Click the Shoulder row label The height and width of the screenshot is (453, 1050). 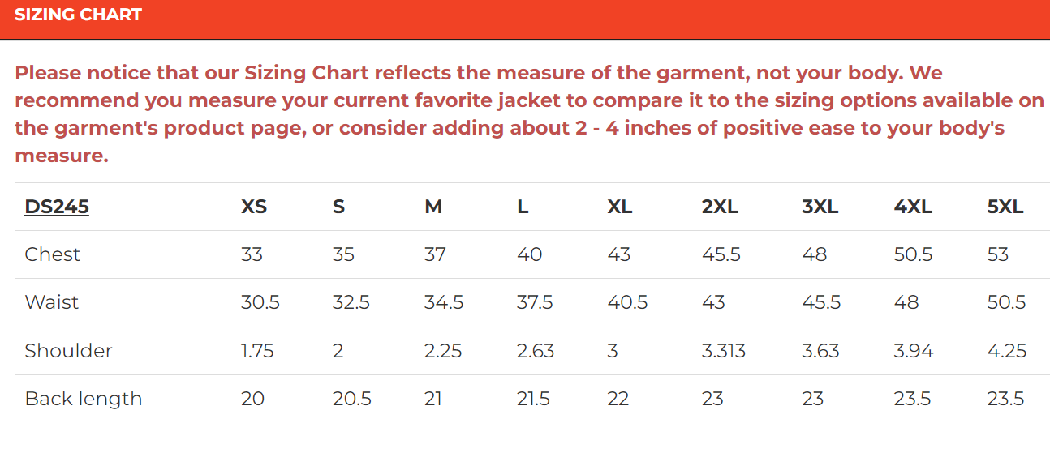click(69, 351)
